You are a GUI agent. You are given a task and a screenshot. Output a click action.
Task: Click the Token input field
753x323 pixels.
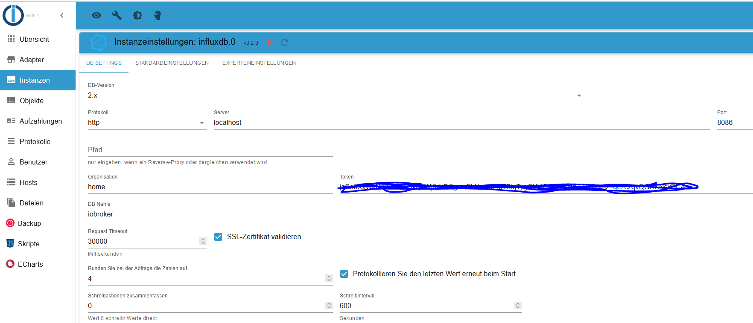point(546,187)
